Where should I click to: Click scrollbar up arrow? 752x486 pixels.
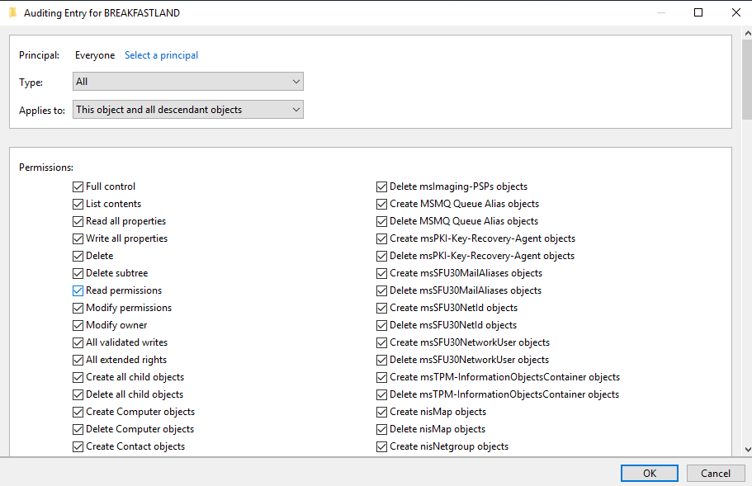pyautogui.click(x=746, y=33)
